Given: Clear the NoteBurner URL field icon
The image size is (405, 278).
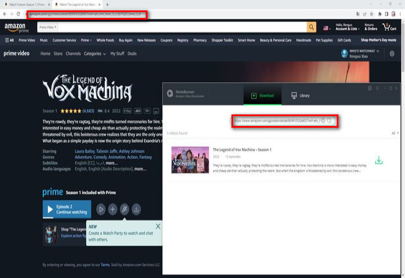Looking at the screenshot, I should (x=323, y=121).
